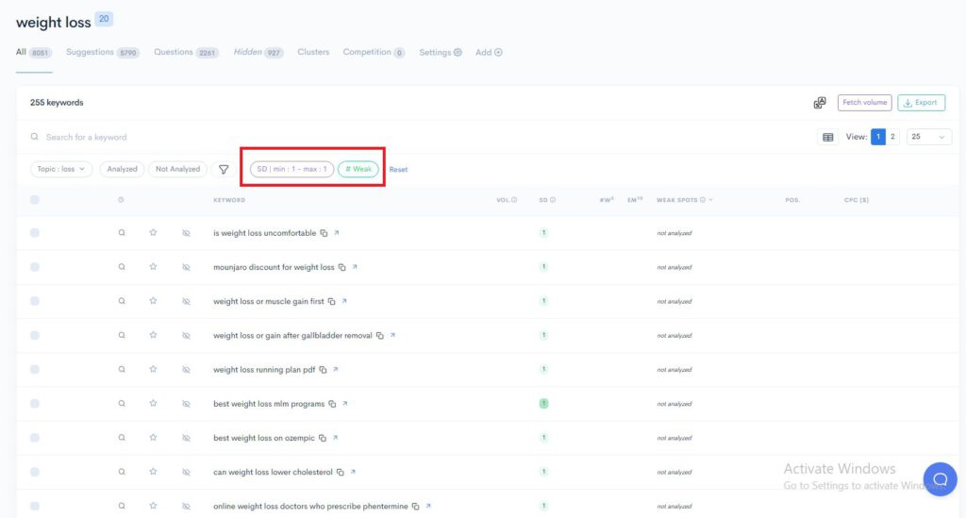Switch to the All tab
Viewport: 966px width, 518px height.
pos(33,52)
